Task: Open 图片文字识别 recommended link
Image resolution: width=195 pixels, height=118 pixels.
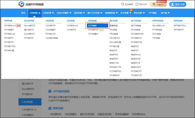Action: tap(87, 114)
